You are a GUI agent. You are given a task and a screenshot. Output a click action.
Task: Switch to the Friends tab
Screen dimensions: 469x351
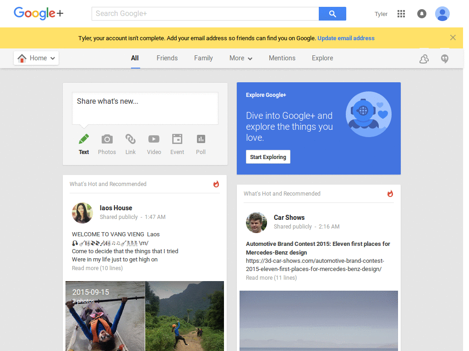click(167, 58)
